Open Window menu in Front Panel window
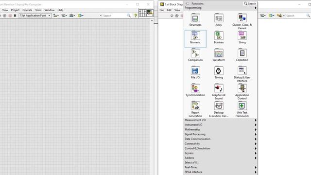The width and height of the screenshot is (311, 175). tap(50, 10)
